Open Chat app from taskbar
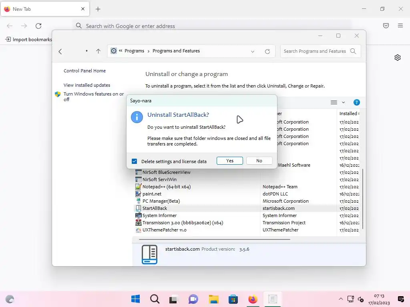This screenshot has height=307, width=410. click(193, 299)
